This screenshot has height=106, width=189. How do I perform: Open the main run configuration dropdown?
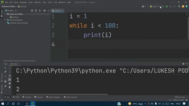pyautogui.click(x=154, y=6)
